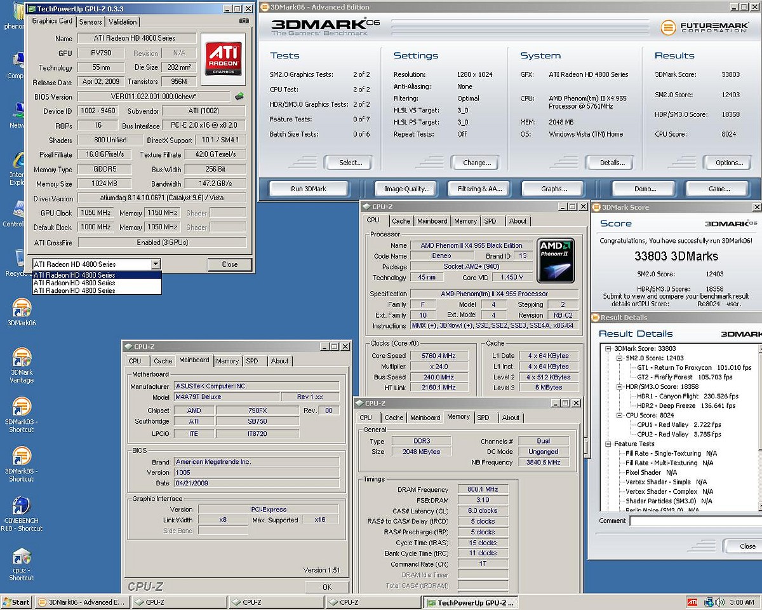The image size is (762, 610).
Task: Open the 3DMark03 desktop shortcut
Action: tap(22, 415)
